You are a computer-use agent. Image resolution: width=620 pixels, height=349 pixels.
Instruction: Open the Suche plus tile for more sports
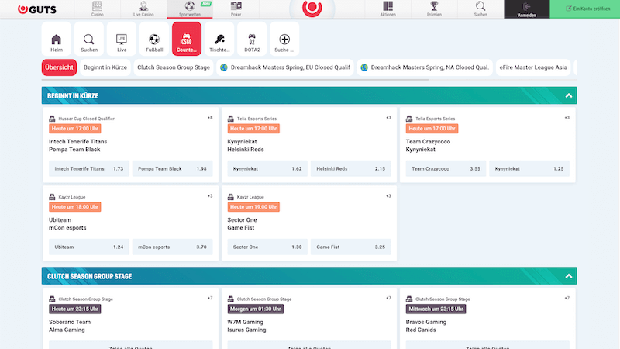coord(284,39)
